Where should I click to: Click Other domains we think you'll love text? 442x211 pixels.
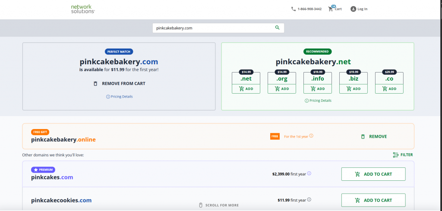[53, 155]
